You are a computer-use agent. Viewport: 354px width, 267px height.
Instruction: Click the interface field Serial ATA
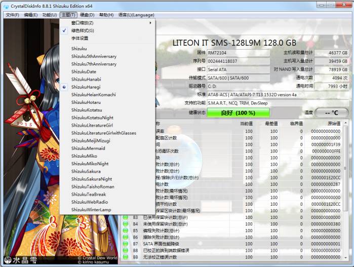(238, 69)
